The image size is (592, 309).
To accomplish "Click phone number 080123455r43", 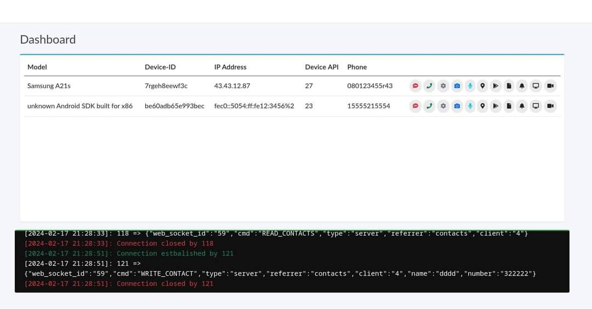I will [x=370, y=86].
